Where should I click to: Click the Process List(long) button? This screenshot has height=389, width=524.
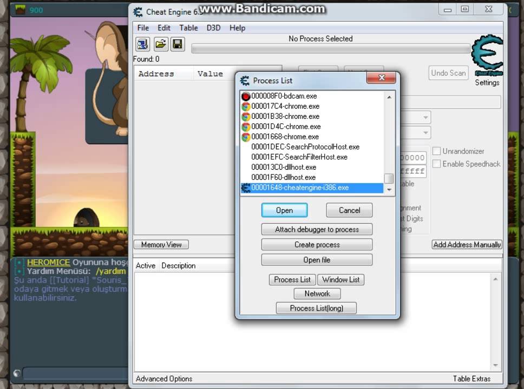(x=317, y=308)
